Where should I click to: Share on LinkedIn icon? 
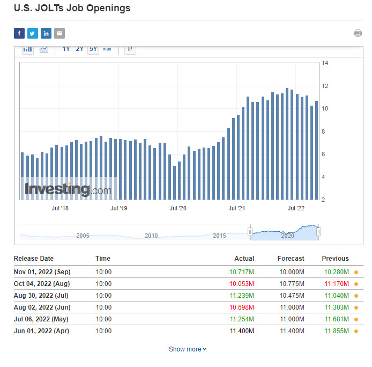[x=46, y=33]
